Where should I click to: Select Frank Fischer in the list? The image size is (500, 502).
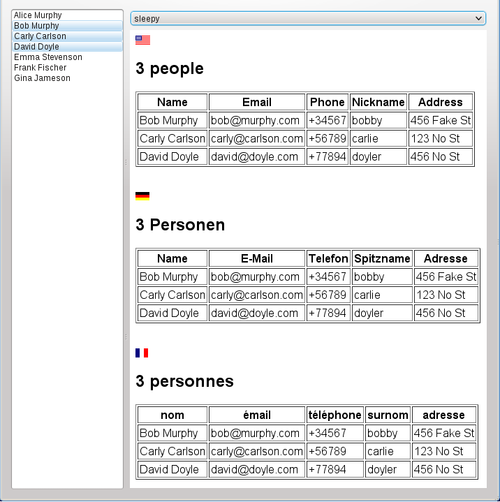click(40, 68)
